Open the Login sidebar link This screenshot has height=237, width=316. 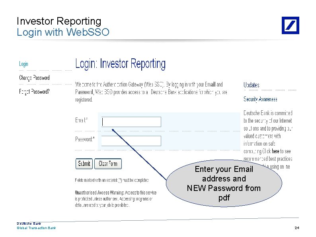tap(23, 64)
